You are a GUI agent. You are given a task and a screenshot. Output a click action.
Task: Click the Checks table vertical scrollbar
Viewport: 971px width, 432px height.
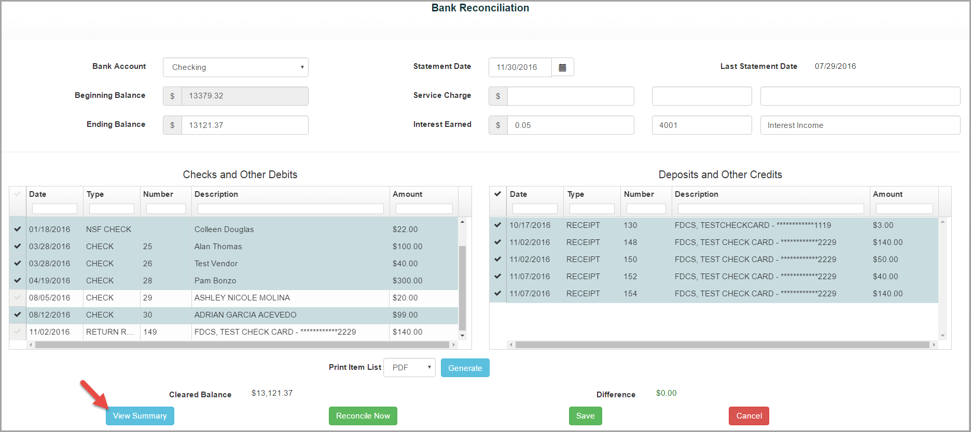(462, 287)
